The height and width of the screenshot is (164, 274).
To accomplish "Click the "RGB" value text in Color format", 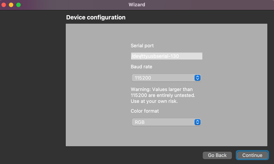I will [139, 122].
